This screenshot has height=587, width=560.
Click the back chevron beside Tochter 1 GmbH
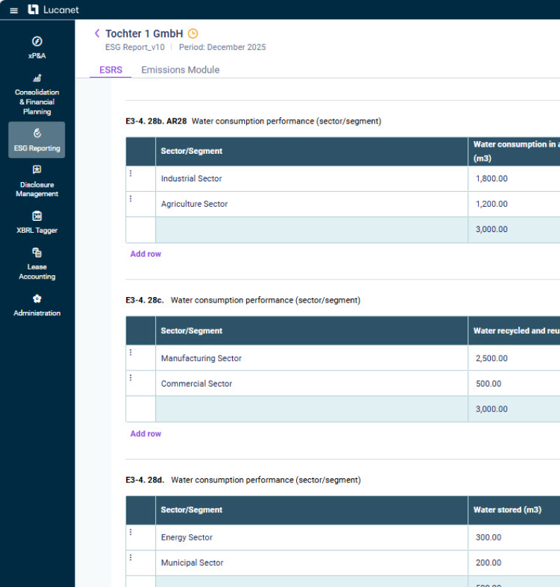97,33
